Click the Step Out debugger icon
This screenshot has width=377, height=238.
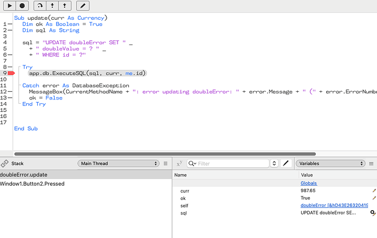point(64,5)
